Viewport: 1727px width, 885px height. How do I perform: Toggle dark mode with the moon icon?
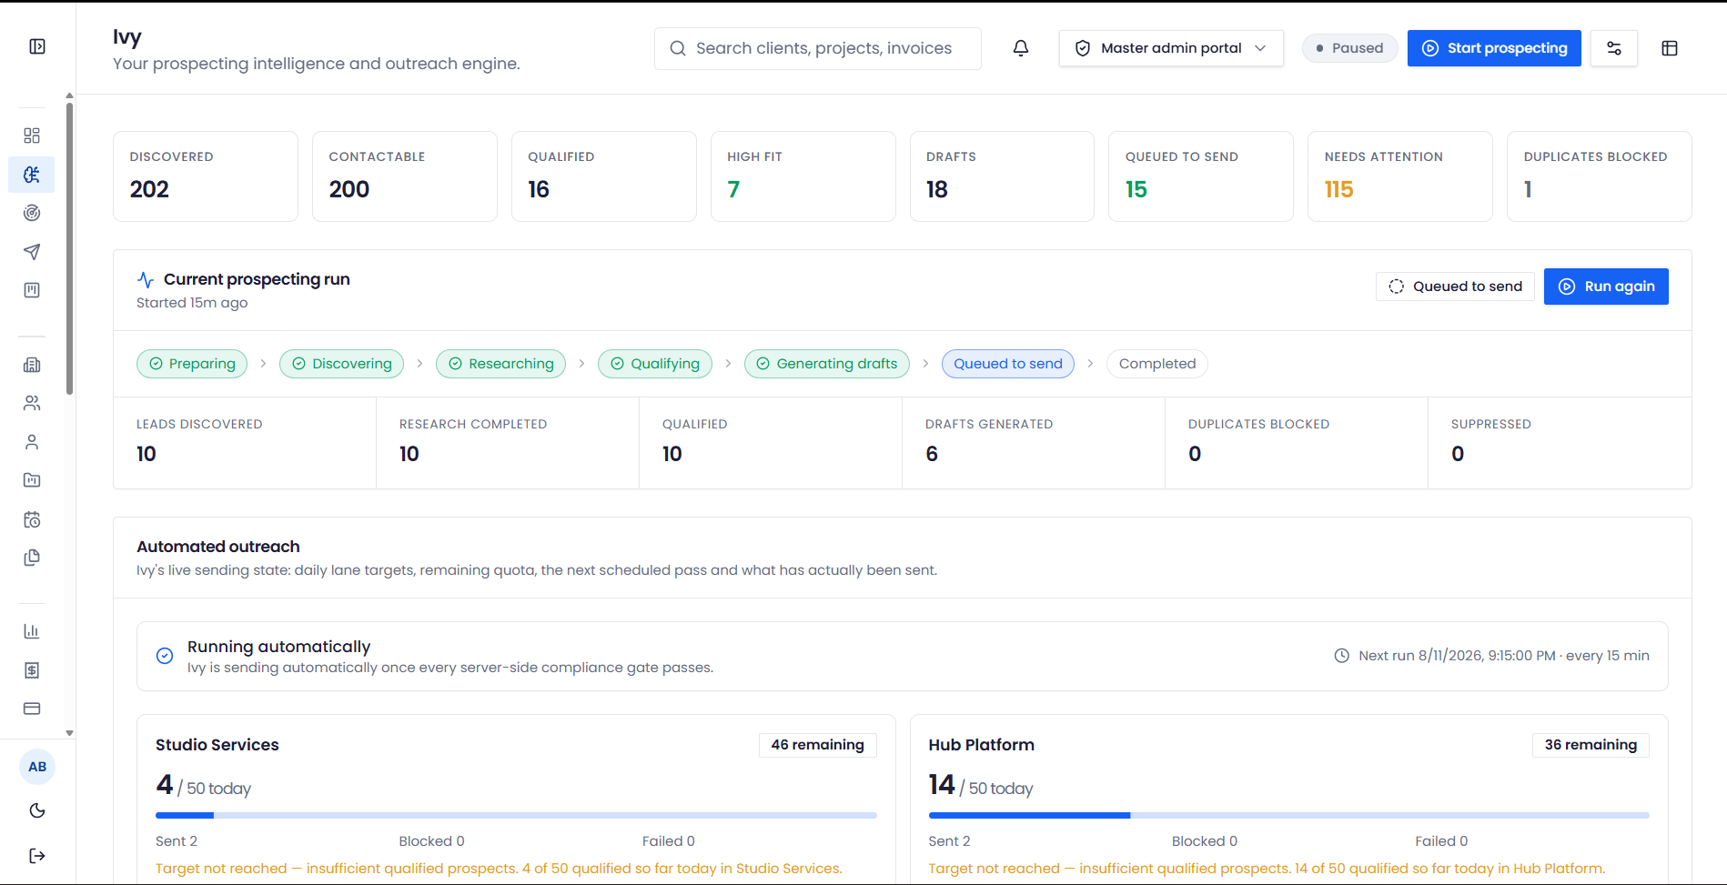coord(37,810)
